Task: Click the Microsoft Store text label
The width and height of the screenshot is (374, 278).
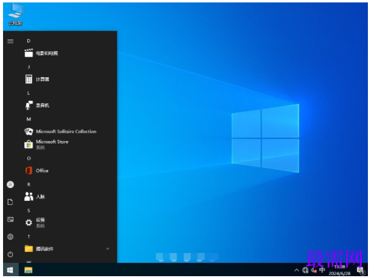Action: 52,142
